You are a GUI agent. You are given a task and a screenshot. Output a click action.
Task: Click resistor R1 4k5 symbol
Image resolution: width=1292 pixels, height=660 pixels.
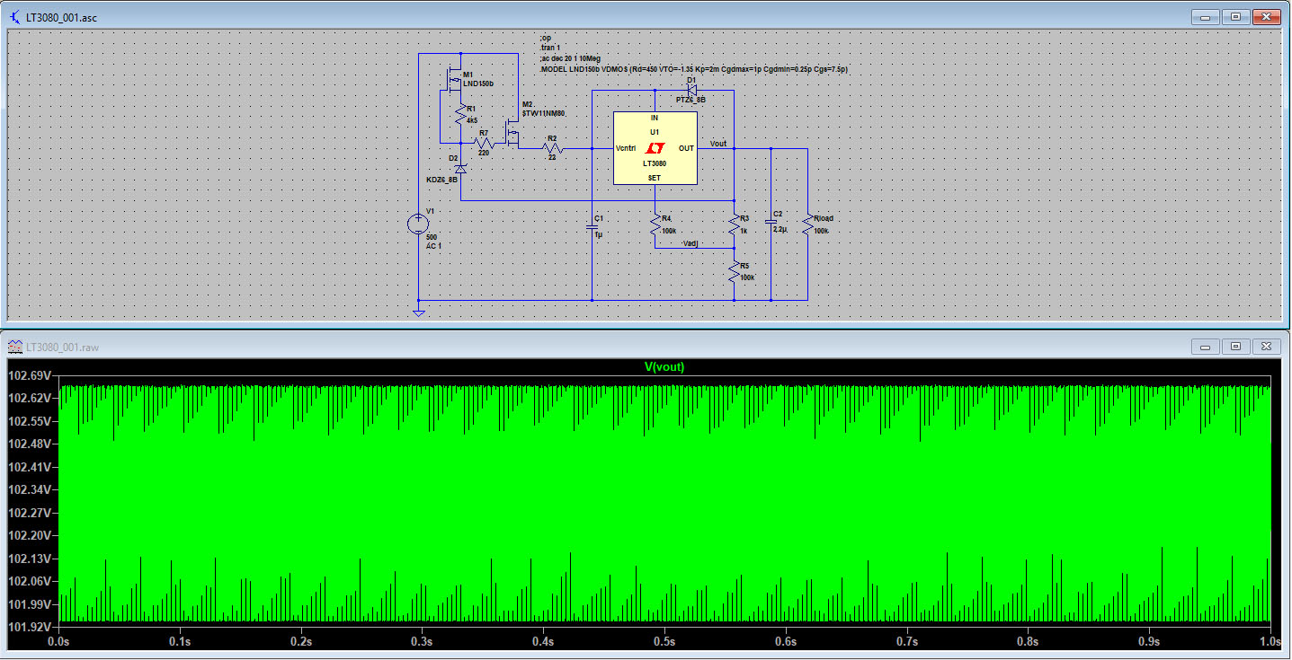pos(460,115)
